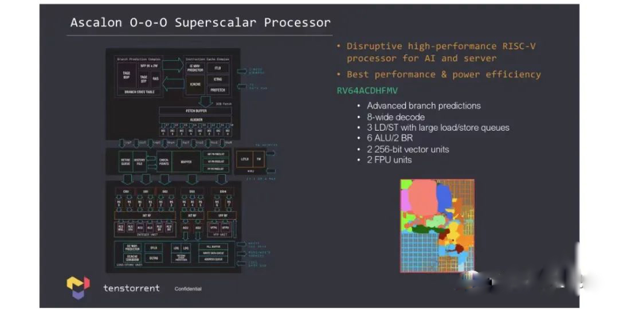Click the "Instruction Cache Complex" heading

[207, 59]
